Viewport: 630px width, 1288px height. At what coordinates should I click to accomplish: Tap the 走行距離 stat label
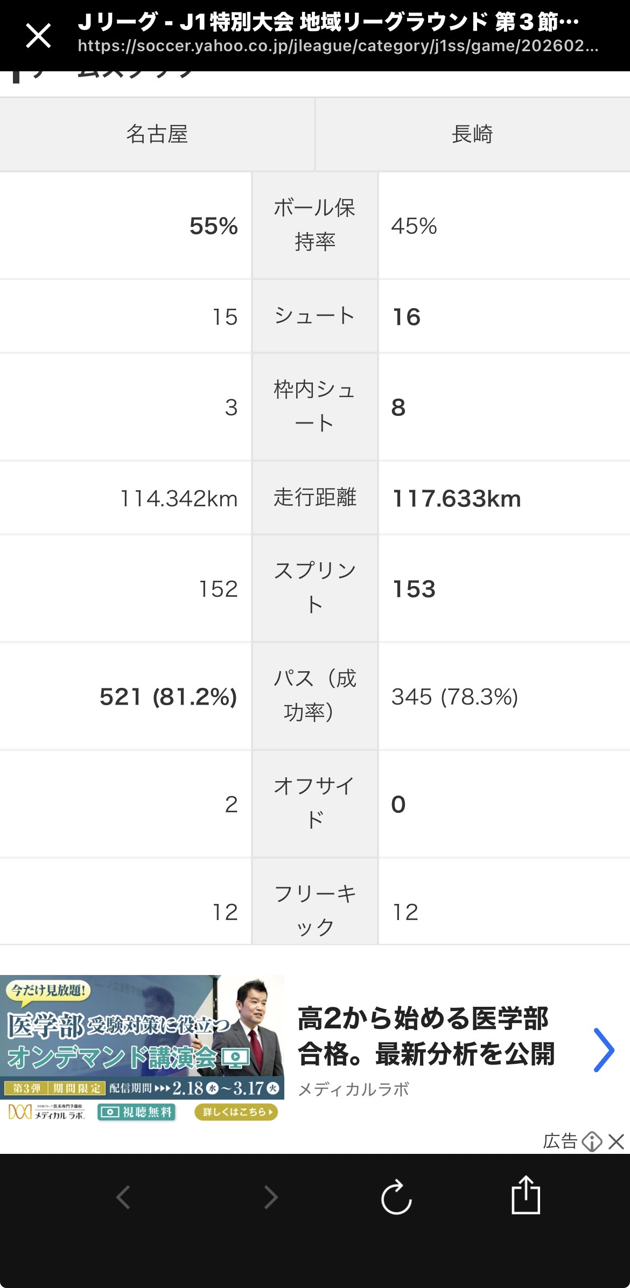tap(314, 497)
